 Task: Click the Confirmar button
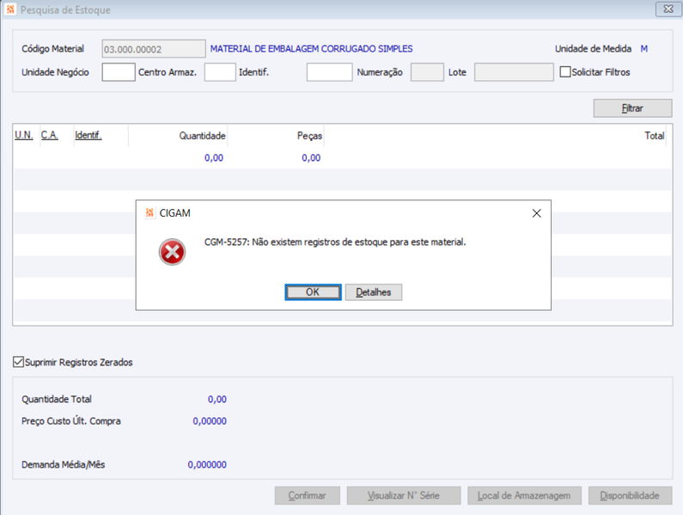pos(307,495)
